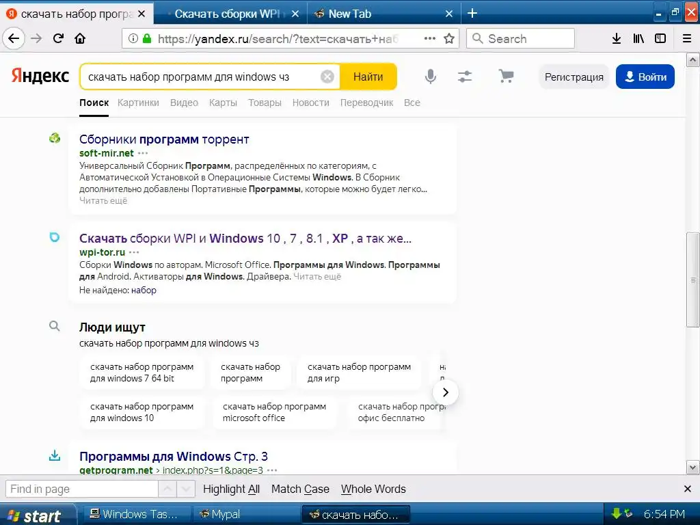Viewport: 700px width, 525px height.
Task: Expand the soft-mir.net snippet via Читать ещё
Action: (x=103, y=201)
